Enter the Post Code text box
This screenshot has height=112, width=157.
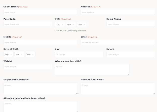pos(28,24)
